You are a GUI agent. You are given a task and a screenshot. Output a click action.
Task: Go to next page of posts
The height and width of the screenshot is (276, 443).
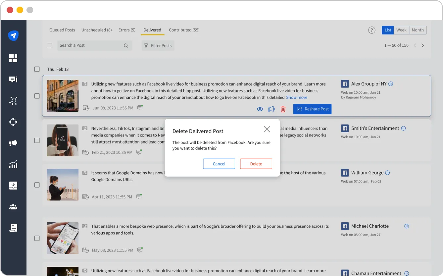tap(422, 45)
